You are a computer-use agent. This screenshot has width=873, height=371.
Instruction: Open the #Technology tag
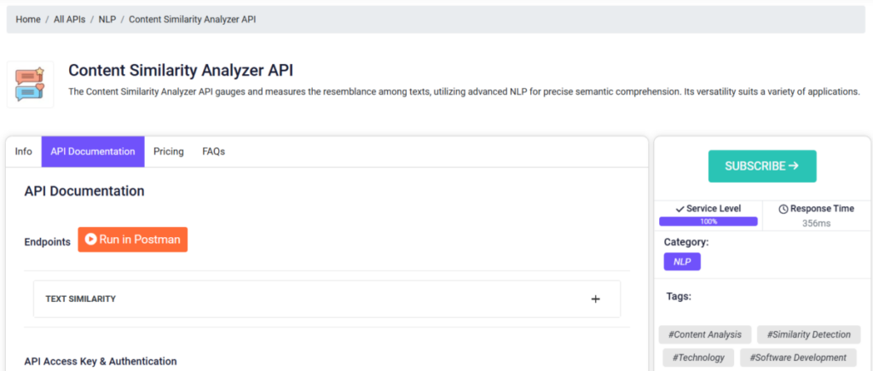tap(698, 357)
